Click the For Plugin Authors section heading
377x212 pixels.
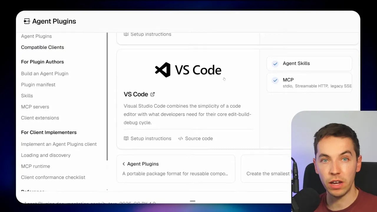(x=42, y=62)
